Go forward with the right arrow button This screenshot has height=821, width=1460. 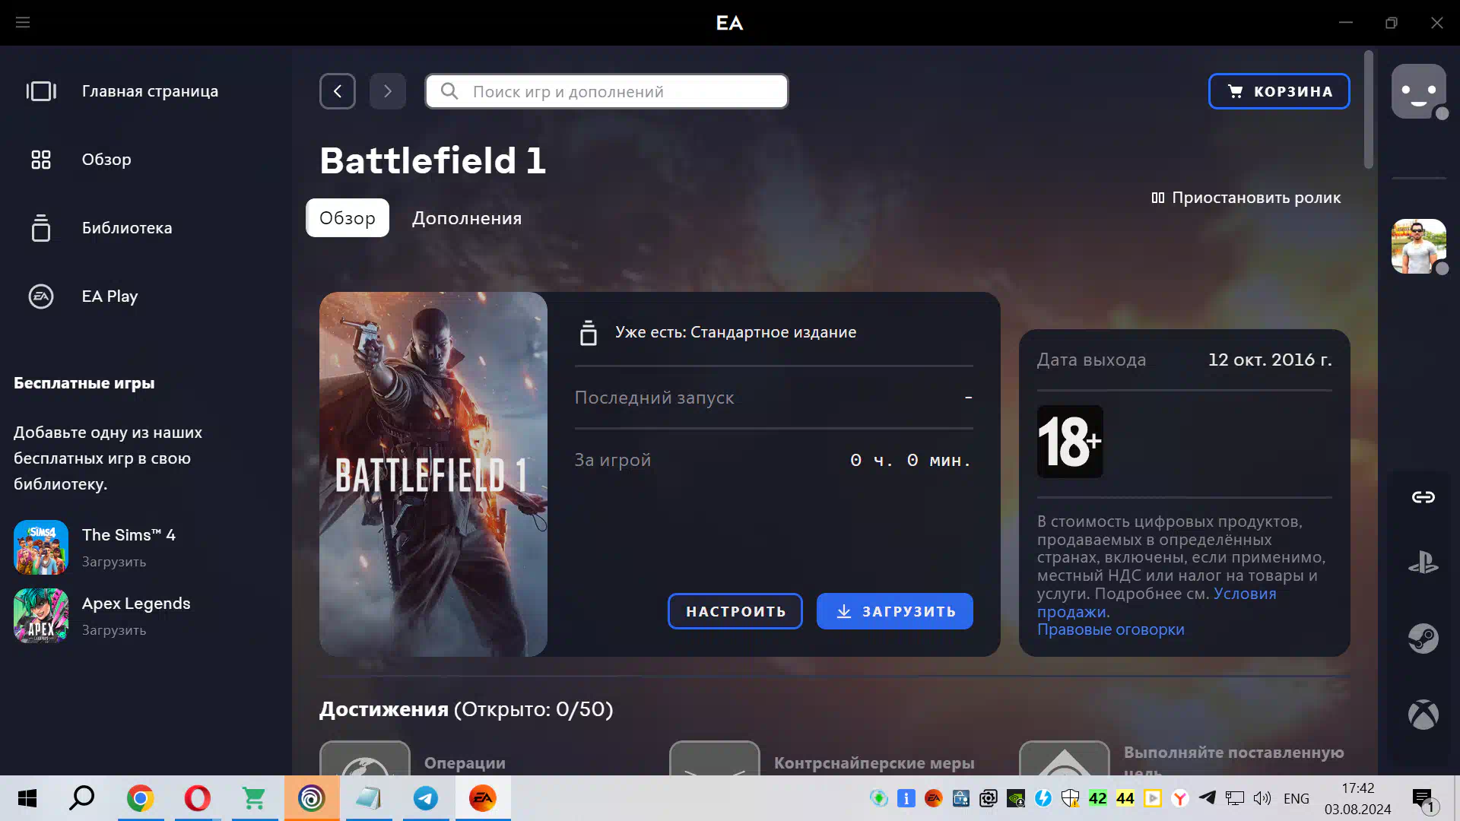pos(388,91)
